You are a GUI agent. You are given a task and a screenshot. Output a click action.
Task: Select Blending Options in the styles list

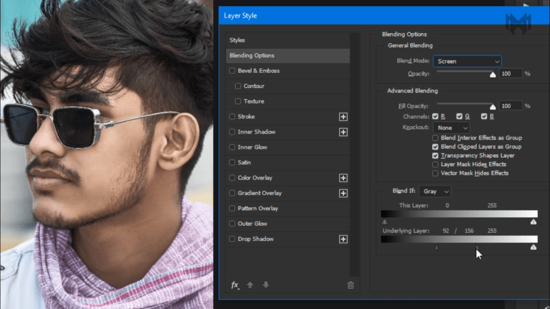click(x=288, y=56)
